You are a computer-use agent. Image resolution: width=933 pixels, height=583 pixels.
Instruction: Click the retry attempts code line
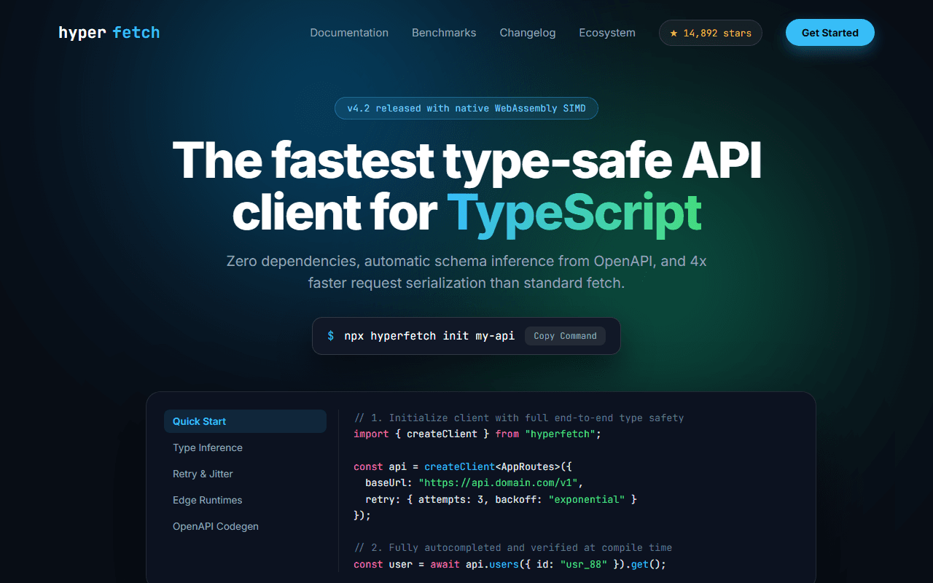pyautogui.click(x=501, y=499)
